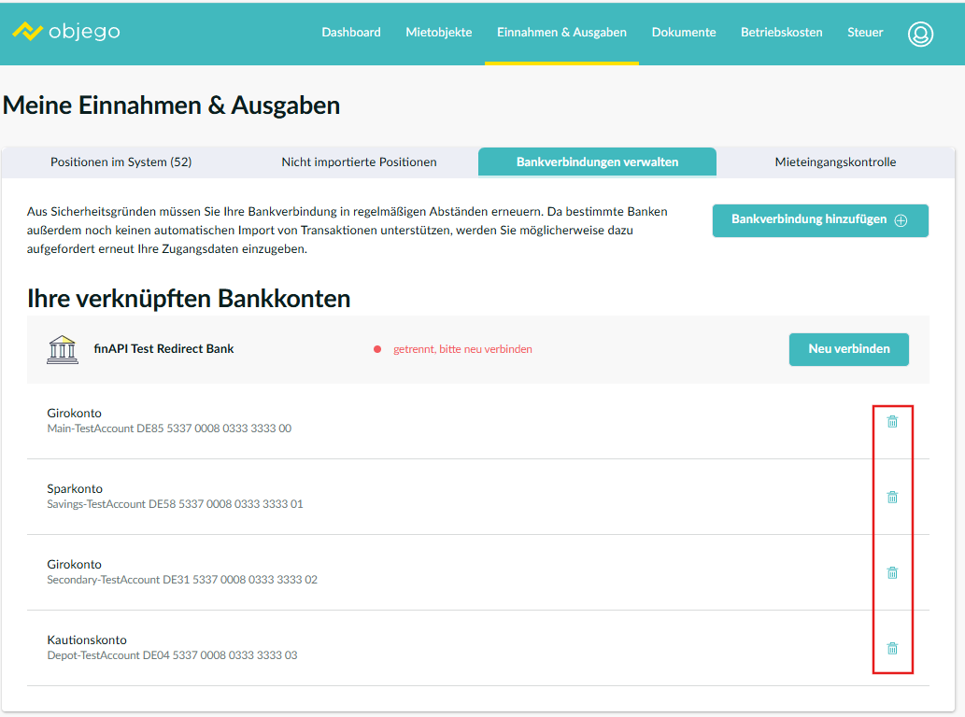This screenshot has width=965, height=717.
Task: Open the user profile icon
Action: (x=920, y=34)
